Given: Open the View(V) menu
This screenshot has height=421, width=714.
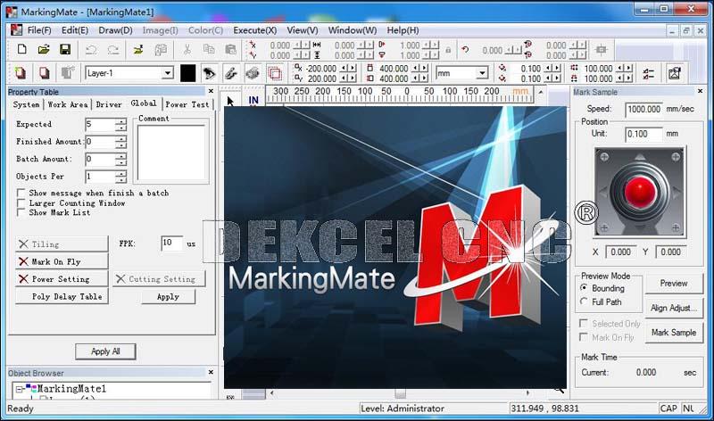Looking at the screenshot, I should (x=303, y=30).
